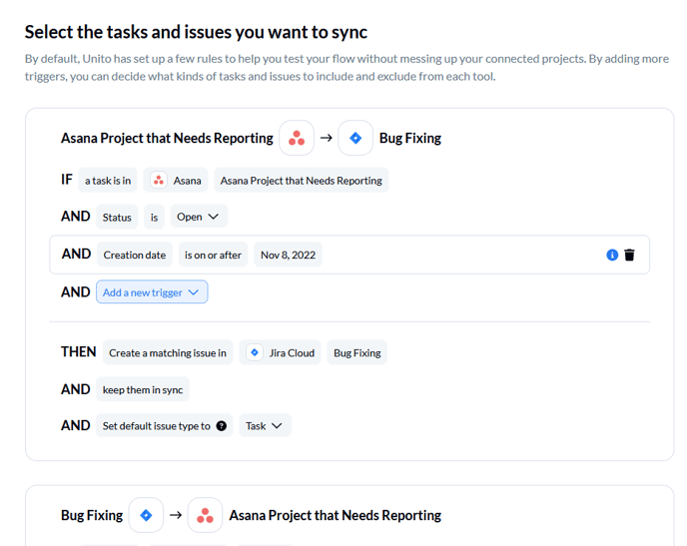Viewport: 687px width, 546px height.
Task: Click the Asana logo in second rule header
Action: 205,515
